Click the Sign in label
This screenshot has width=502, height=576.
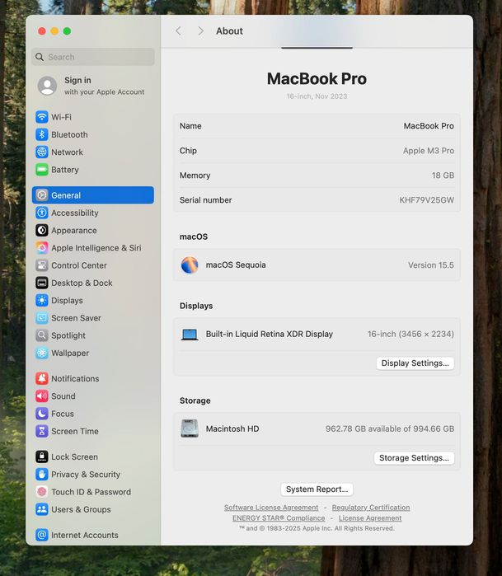[78, 80]
